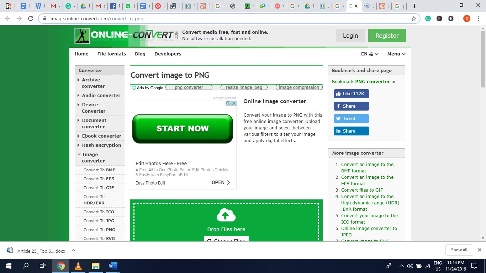Open File formats navigation item

112,54
